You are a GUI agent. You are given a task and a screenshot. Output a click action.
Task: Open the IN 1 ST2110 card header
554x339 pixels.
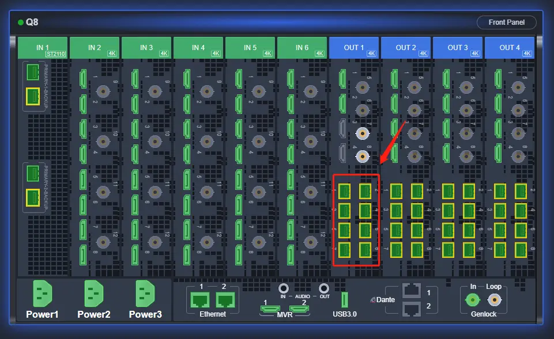click(43, 48)
